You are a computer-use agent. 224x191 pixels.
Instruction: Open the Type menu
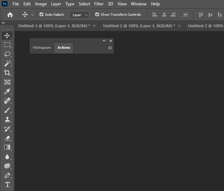pos(70,4)
